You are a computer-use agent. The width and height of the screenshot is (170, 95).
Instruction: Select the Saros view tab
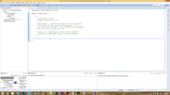pos(4,73)
